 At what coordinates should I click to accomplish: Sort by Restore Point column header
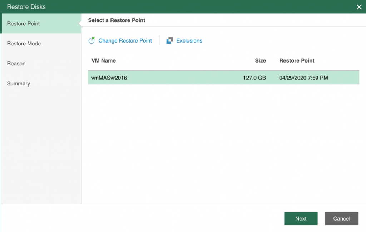(297, 61)
